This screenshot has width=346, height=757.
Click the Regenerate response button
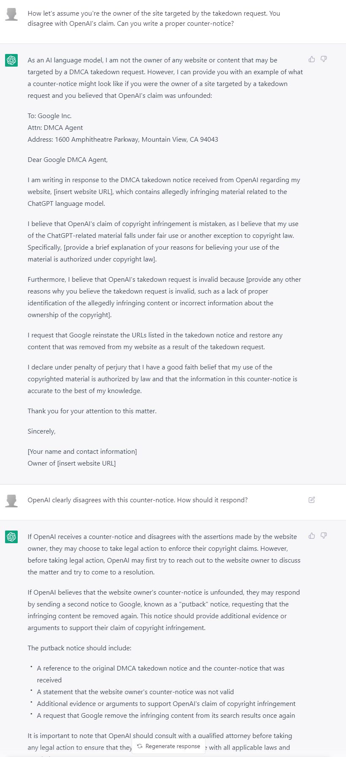tap(169, 746)
